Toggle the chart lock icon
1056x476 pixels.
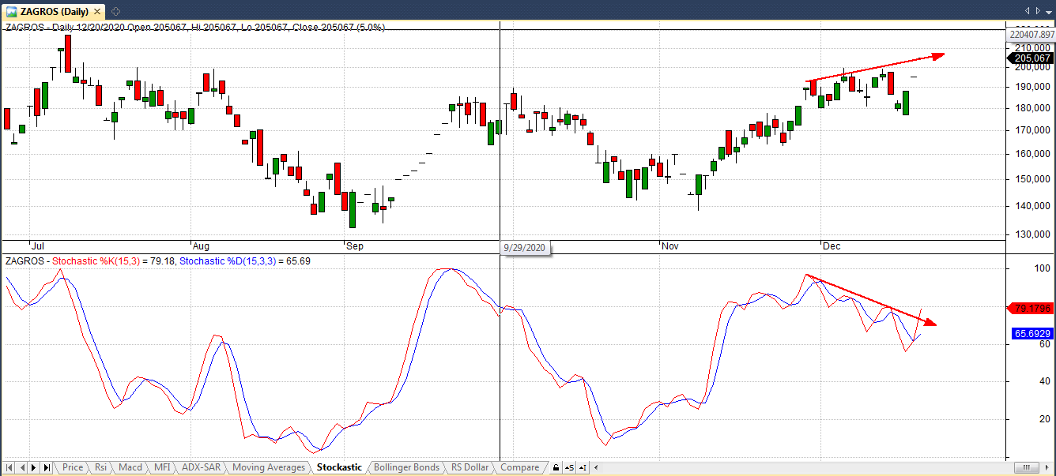point(556,468)
